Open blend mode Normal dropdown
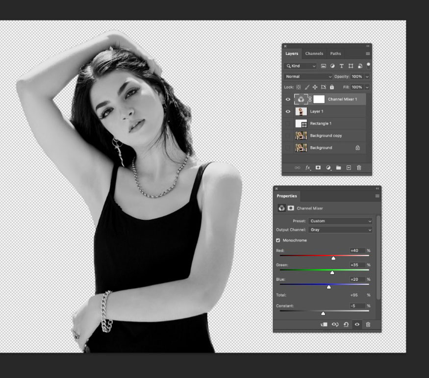 308,76
